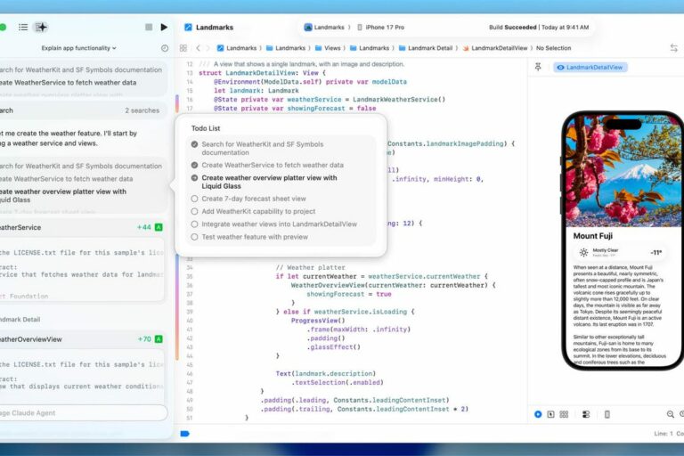Expand the 'Explain app functionality' dropdown
Screen dimensions: 684x456
point(78,48)
